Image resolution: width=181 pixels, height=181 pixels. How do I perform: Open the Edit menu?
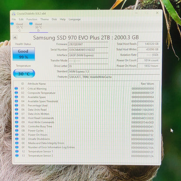click(x=21, y=19)
